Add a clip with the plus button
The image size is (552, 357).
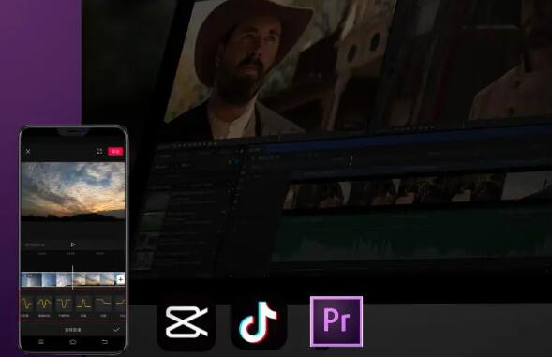(120, 279)
